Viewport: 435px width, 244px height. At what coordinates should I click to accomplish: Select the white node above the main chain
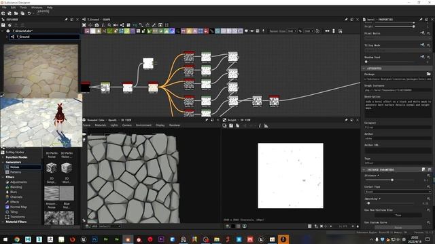click(x=148, y=63)
